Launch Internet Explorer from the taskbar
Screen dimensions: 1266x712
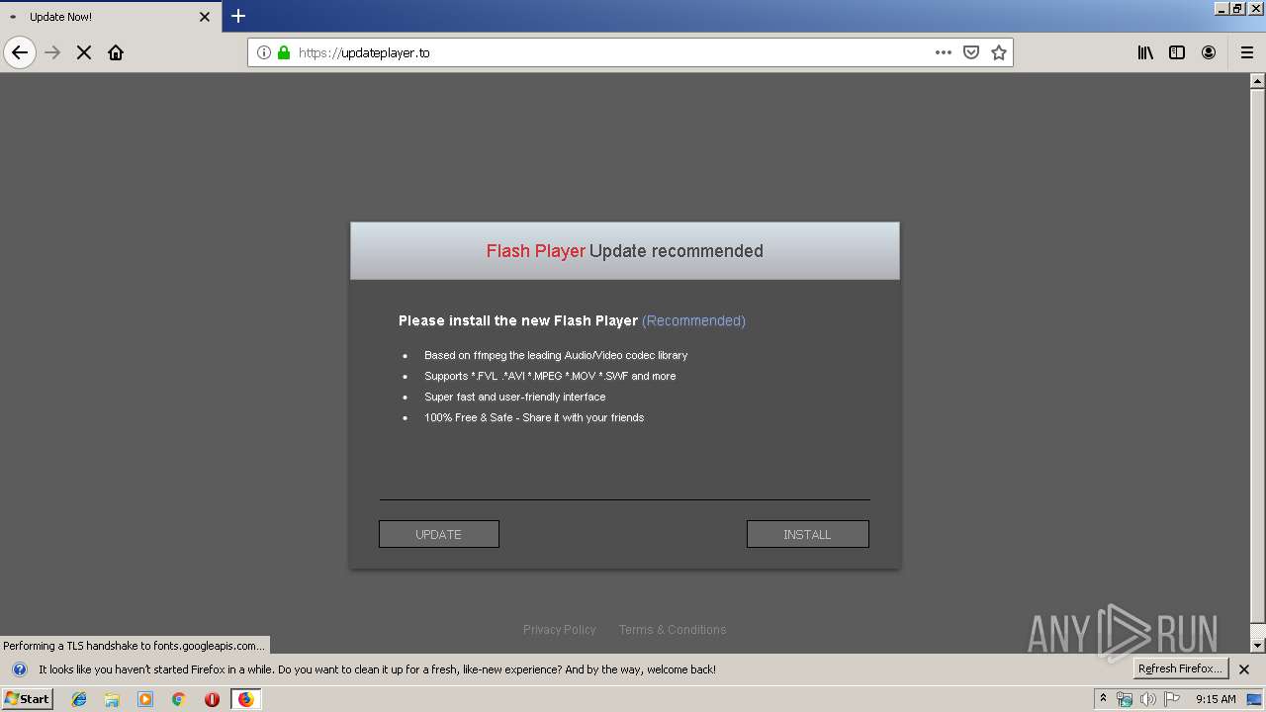79,699
